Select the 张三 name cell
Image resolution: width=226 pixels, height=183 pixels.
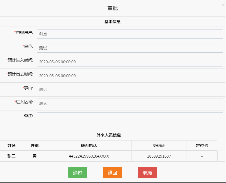[12, 156]
